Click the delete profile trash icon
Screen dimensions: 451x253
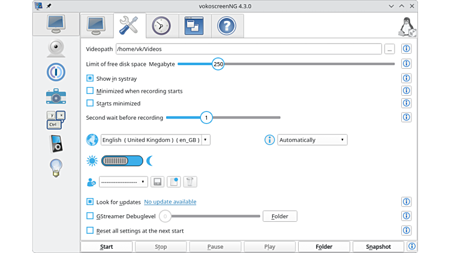pyautogui.click(x=190, y=182)
